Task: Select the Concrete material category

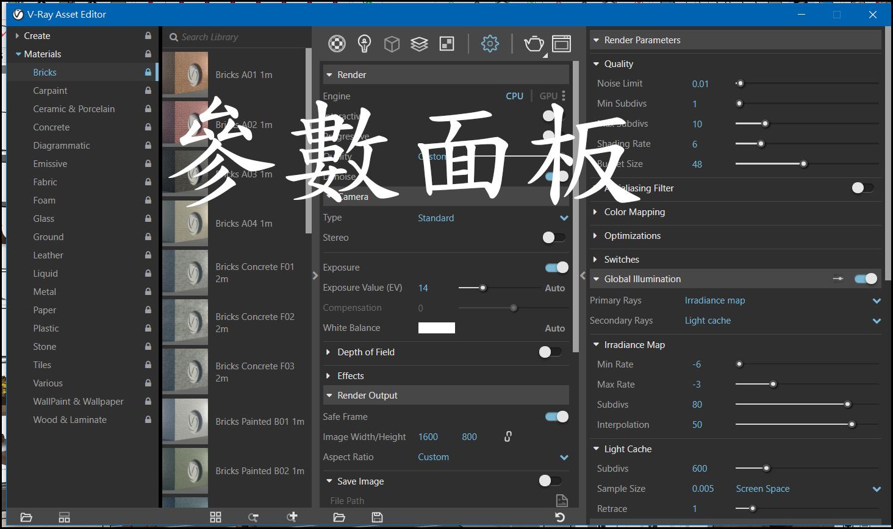Action: [x=51, y=127]
